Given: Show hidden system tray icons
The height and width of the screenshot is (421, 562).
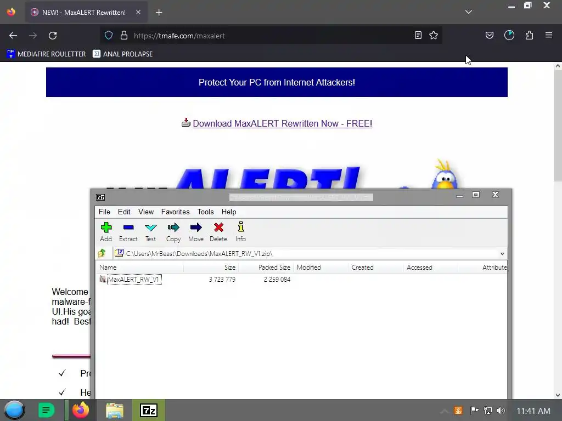Looking at the screenshot, I should point(444,411).
